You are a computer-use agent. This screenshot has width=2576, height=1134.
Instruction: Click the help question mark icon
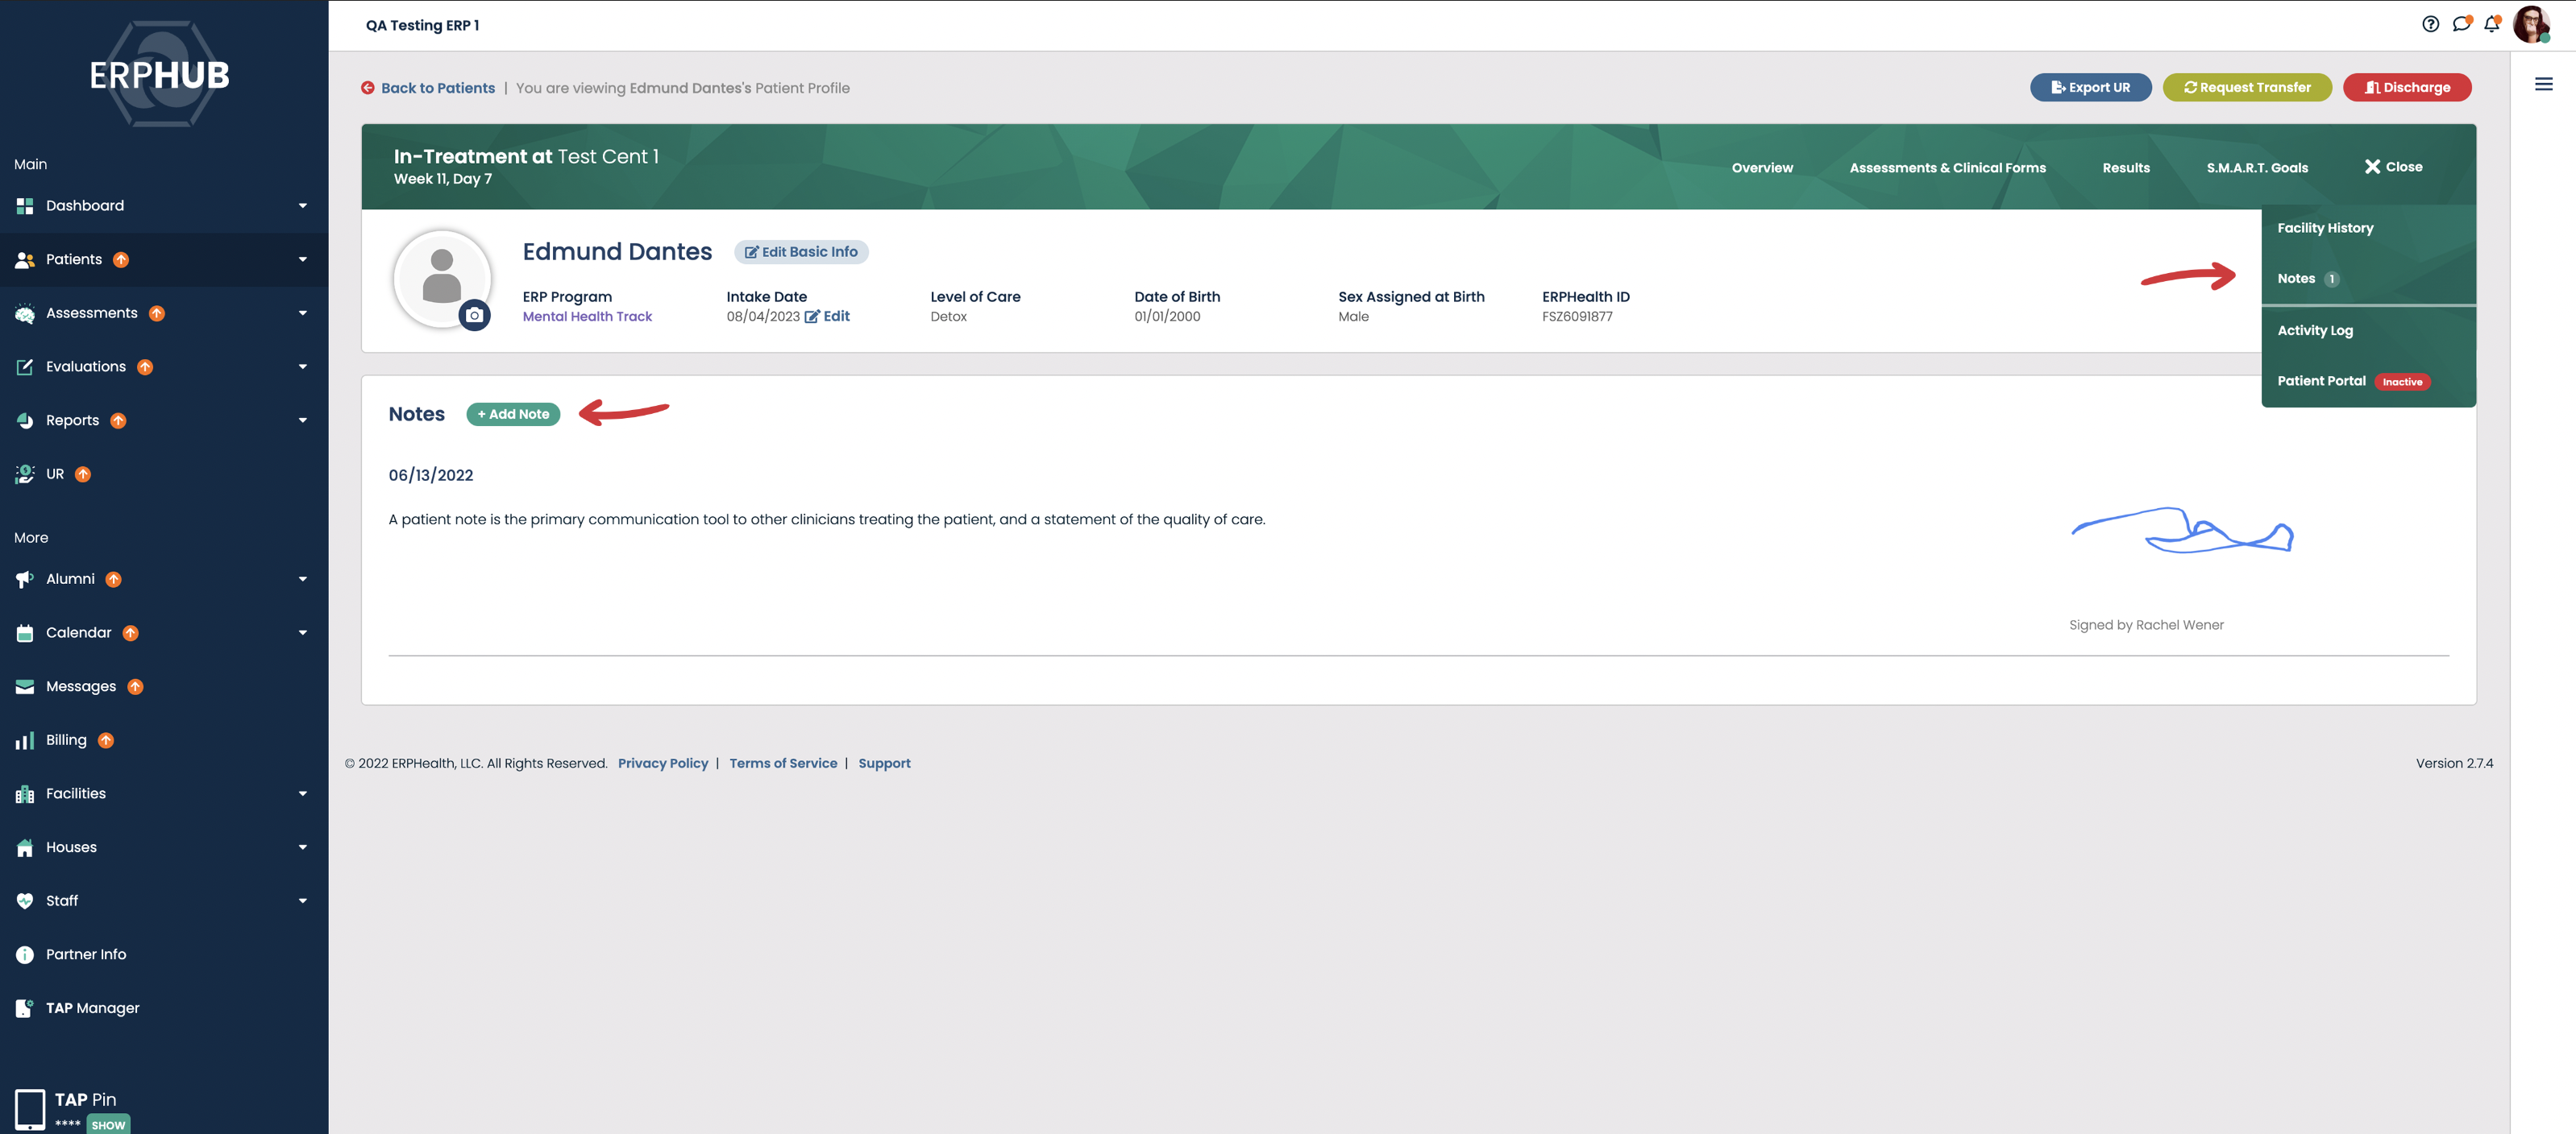(x=2430, y=24)
